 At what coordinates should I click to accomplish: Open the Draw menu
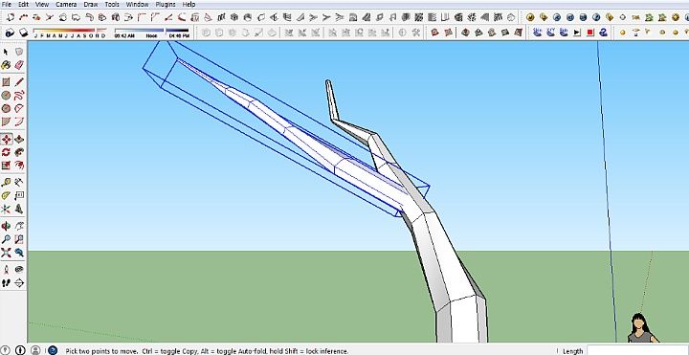click(x=91, y=4)
